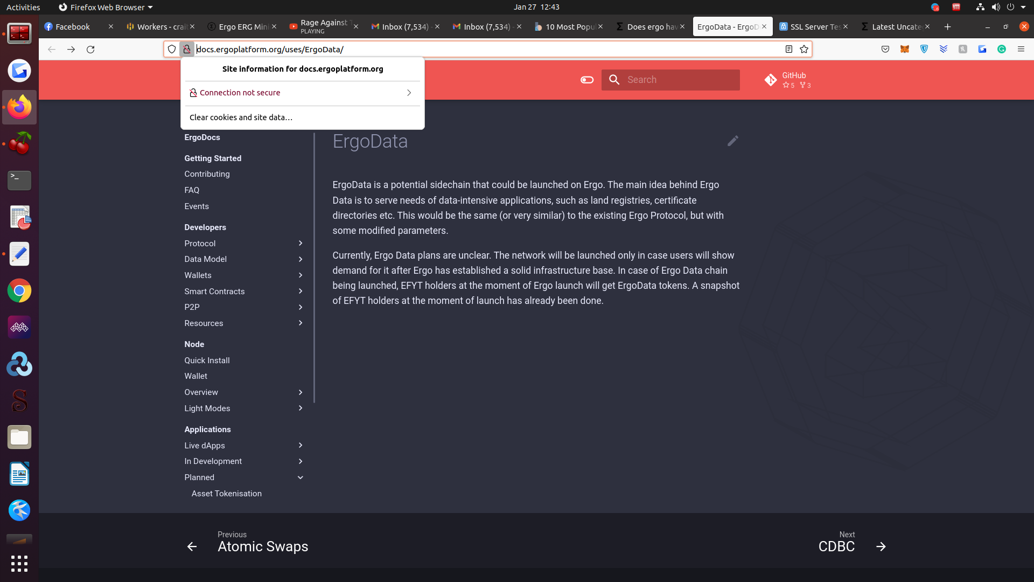Open the Firefox hamburger application menu
This screenshot has height=582, width=1034.
pos(1021,49)
